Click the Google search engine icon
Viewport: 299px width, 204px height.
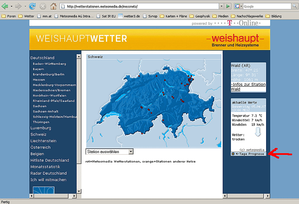click(237, 6)
